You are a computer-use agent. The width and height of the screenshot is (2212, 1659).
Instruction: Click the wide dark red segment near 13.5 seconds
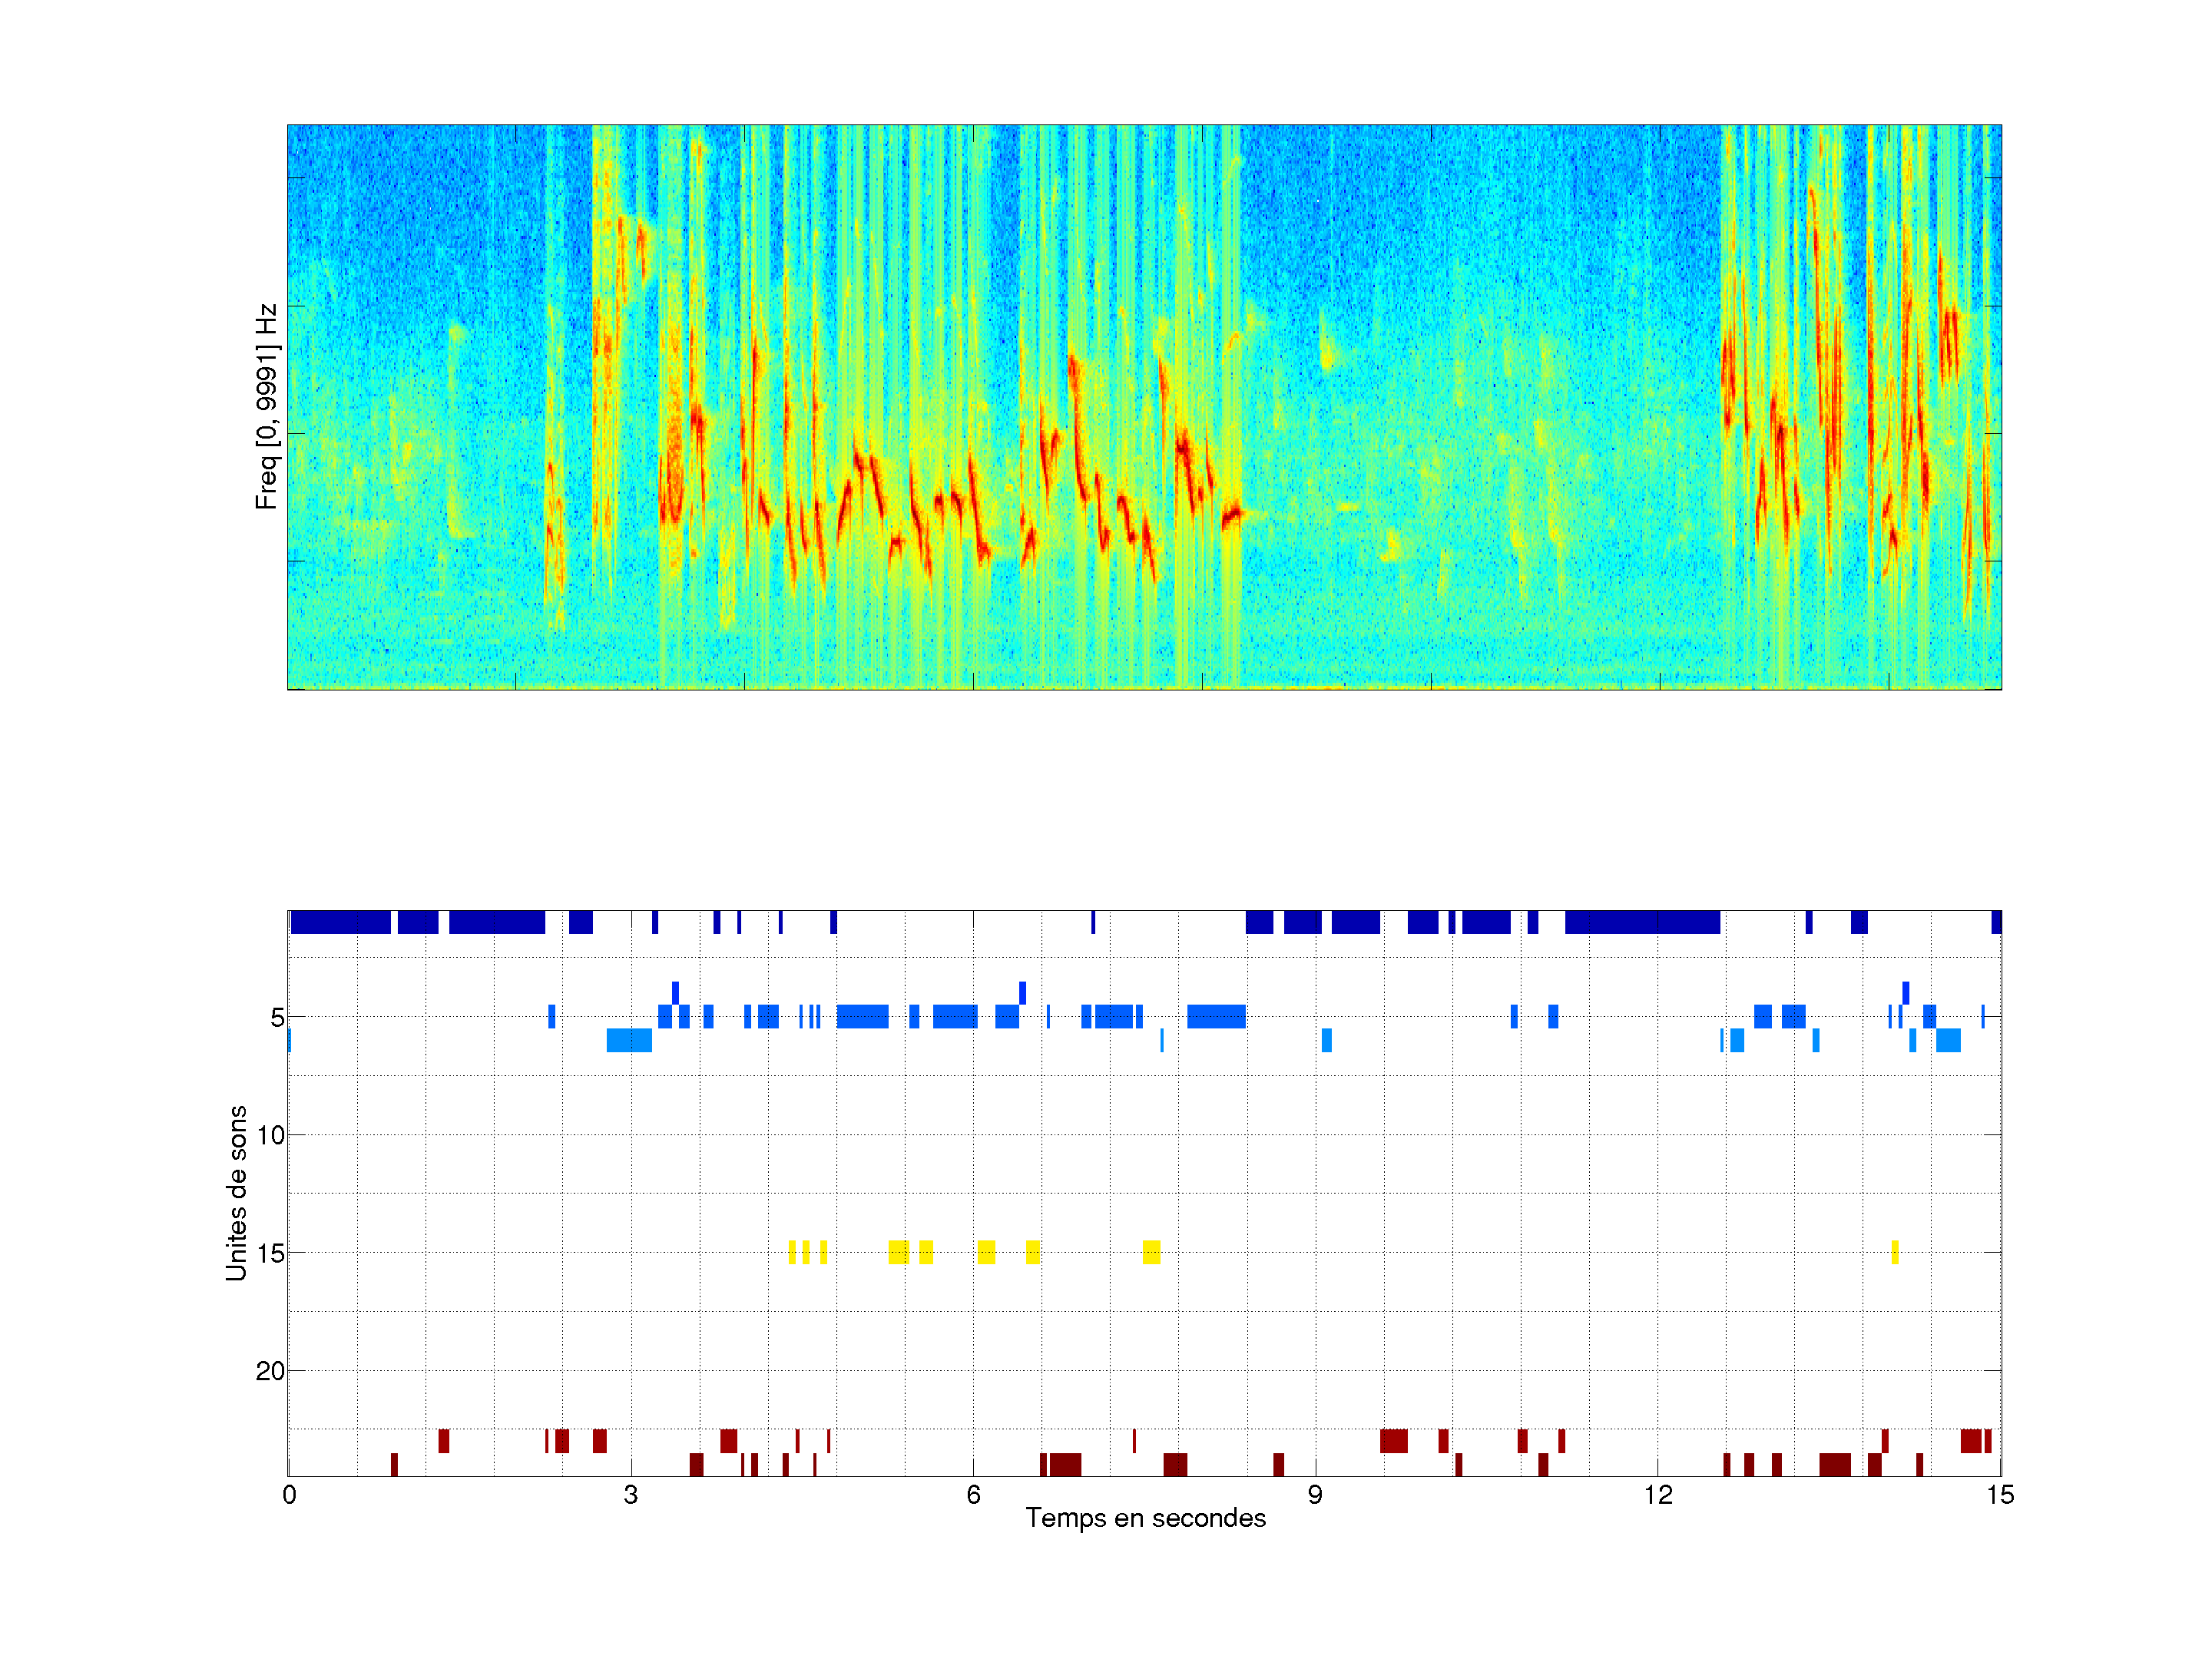(x=1834, y=1465)
